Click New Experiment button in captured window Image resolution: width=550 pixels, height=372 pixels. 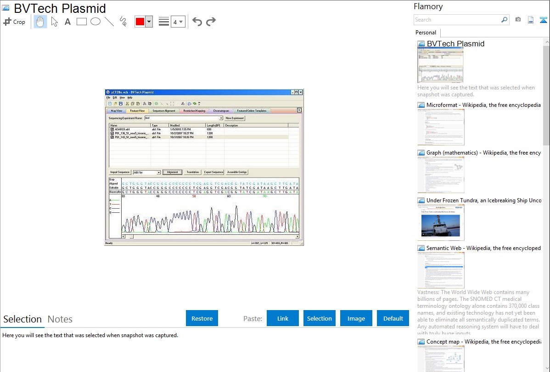[x=235, y=118]
